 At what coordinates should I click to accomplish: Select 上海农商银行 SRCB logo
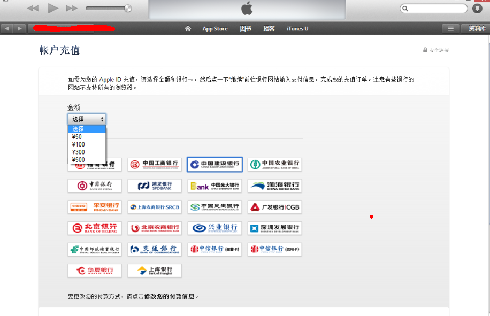(x=155, y=207)
